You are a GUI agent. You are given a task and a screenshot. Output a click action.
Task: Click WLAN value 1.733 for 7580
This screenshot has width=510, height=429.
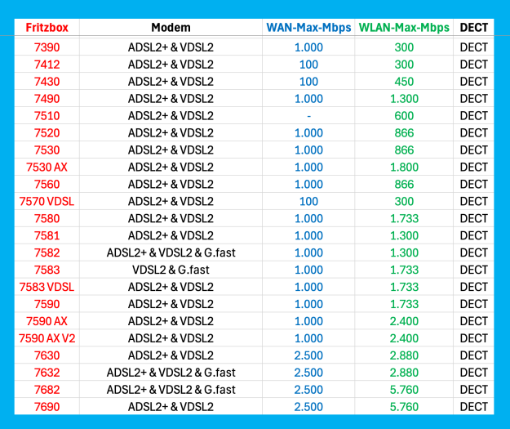(404, 218)
